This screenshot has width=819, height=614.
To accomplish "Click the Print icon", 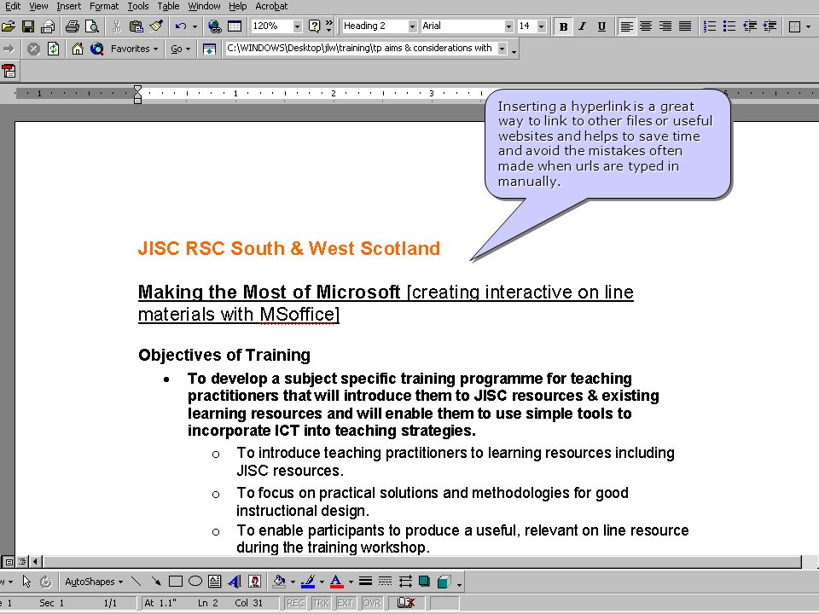I will pyautogui.click(x=73, y=26).
